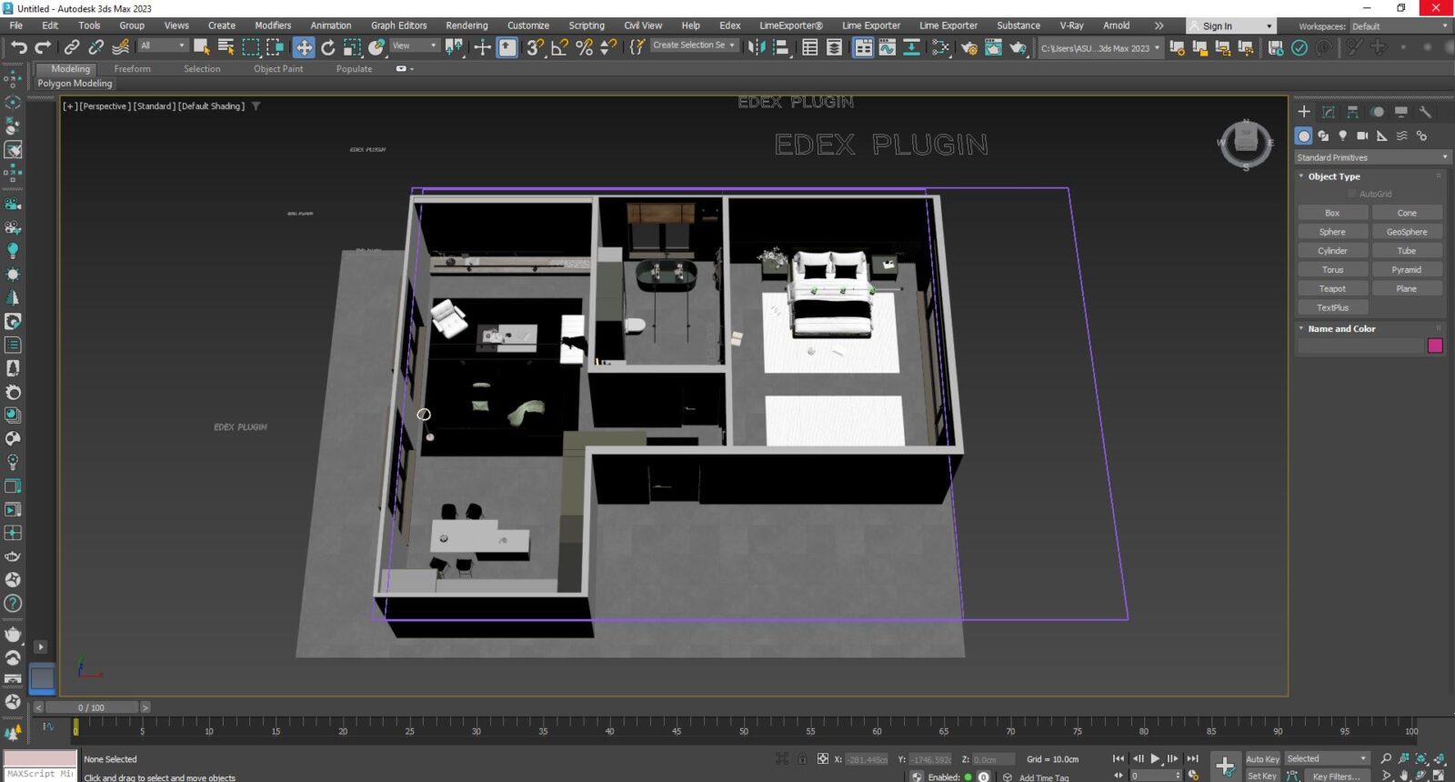Open the Graph Editors menu
The width and height of the screenshot is (1455, 782).
click(x=398, y=25)
